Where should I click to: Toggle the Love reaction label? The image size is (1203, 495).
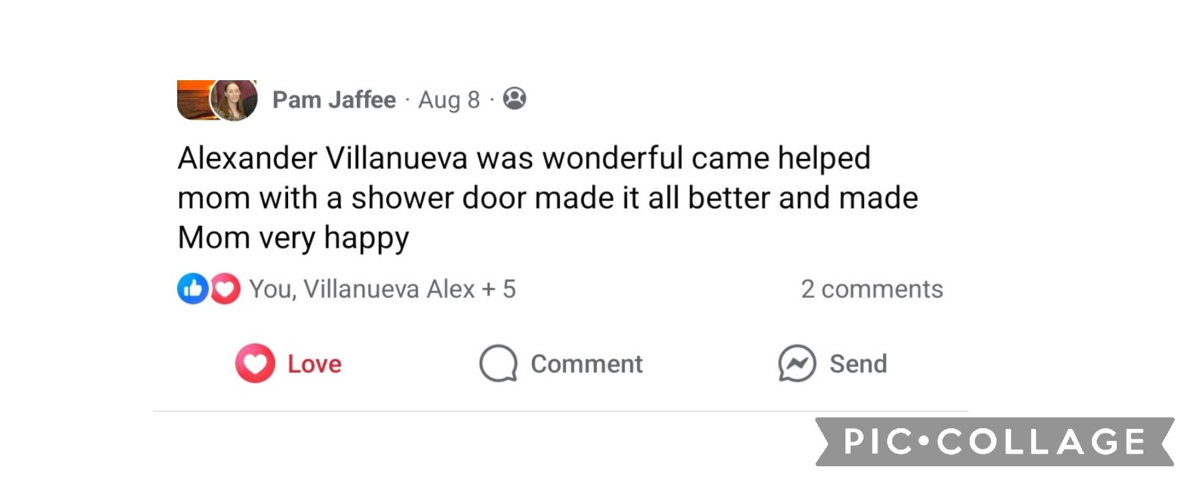314,364
